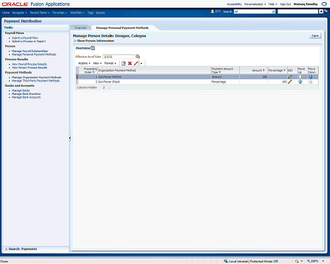Click Edit pencil for Sun Power Check row
Image resolution: width=330 pixels, height=264 pixels.
click(290, 81)
